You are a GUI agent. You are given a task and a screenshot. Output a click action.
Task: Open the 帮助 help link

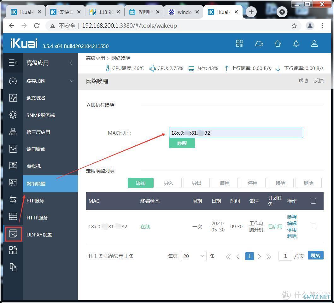pos(303,80)
